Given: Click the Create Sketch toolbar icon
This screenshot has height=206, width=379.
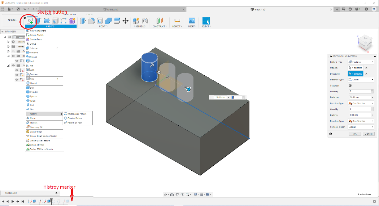Looking at the screenshot, I should point(30,21).
